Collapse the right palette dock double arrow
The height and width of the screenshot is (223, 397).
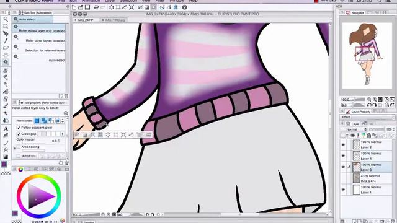[x=339, y=7]
